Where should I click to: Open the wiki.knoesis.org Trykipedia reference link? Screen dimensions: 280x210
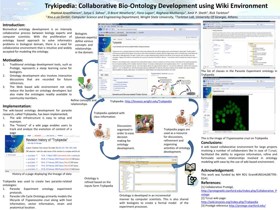tap(229, 202)
